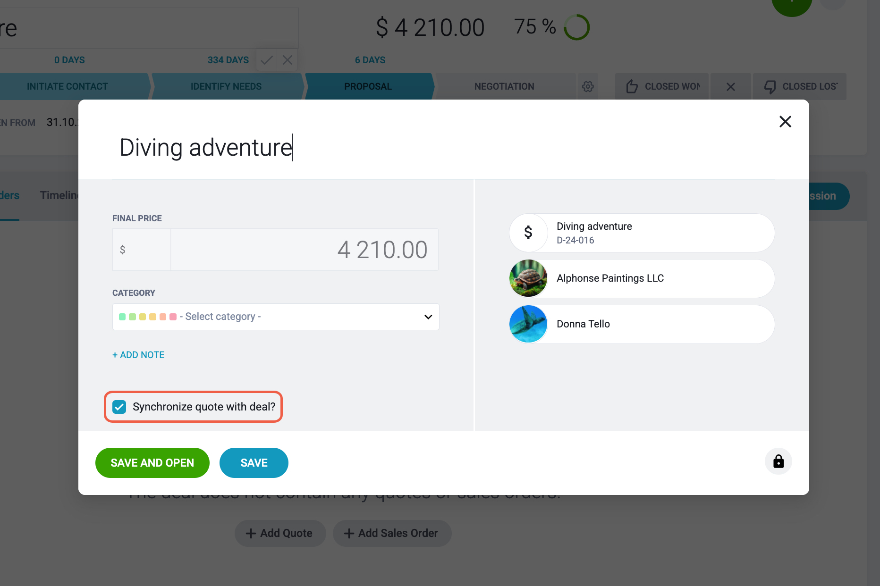
Task: Open Donna Tello sea turtle avatar
Action: click(x=528, y=324)
